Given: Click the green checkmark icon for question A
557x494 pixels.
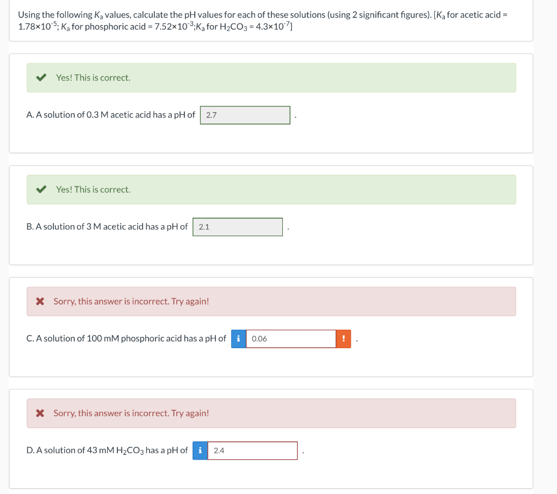Looking at the screenshot, I should pos(41,77).
